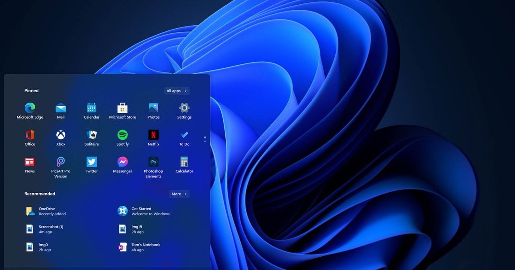Click the All apps button
Viewport: 515px width, 270px height.
pos(177,91)
